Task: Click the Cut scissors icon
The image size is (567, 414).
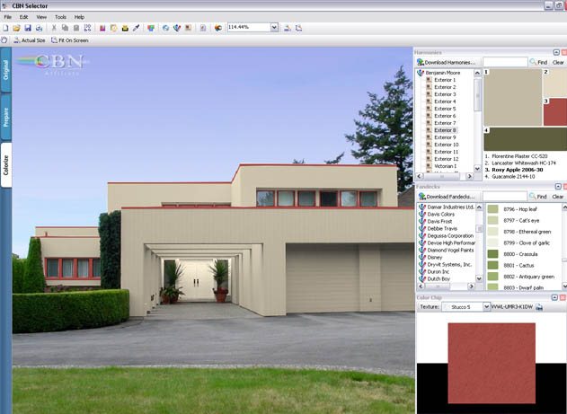Action: [x=54, y=28]
